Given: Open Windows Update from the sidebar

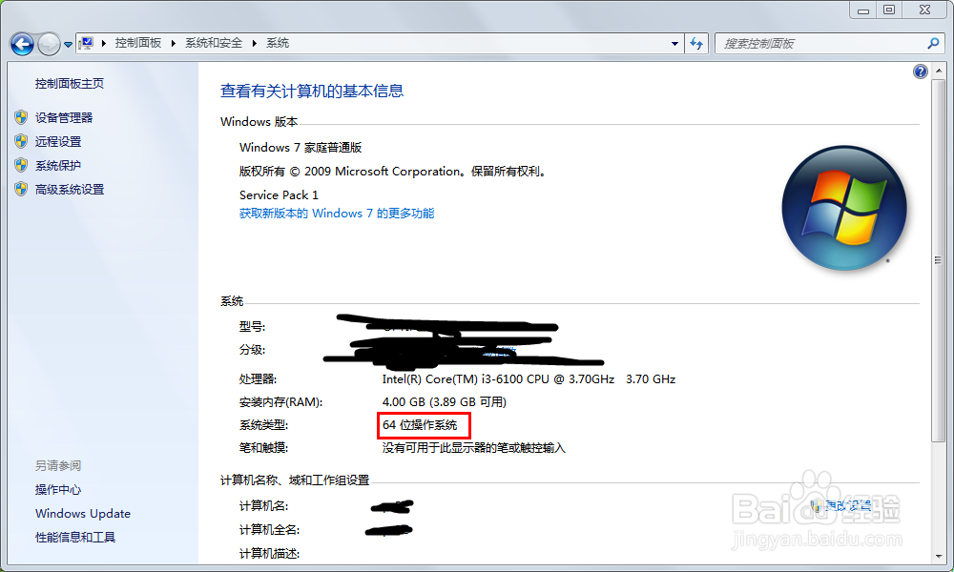Looking at the screenshot, I should pos(82,513).
